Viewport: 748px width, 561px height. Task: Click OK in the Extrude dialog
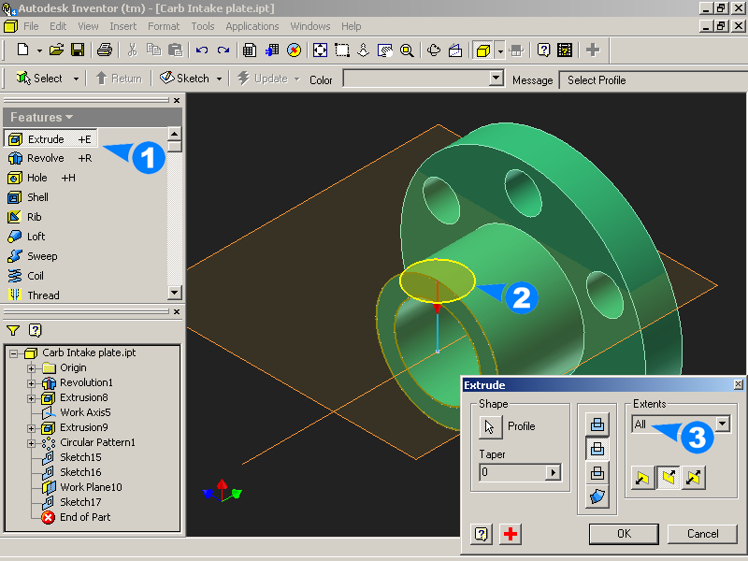tap(624, 534)
